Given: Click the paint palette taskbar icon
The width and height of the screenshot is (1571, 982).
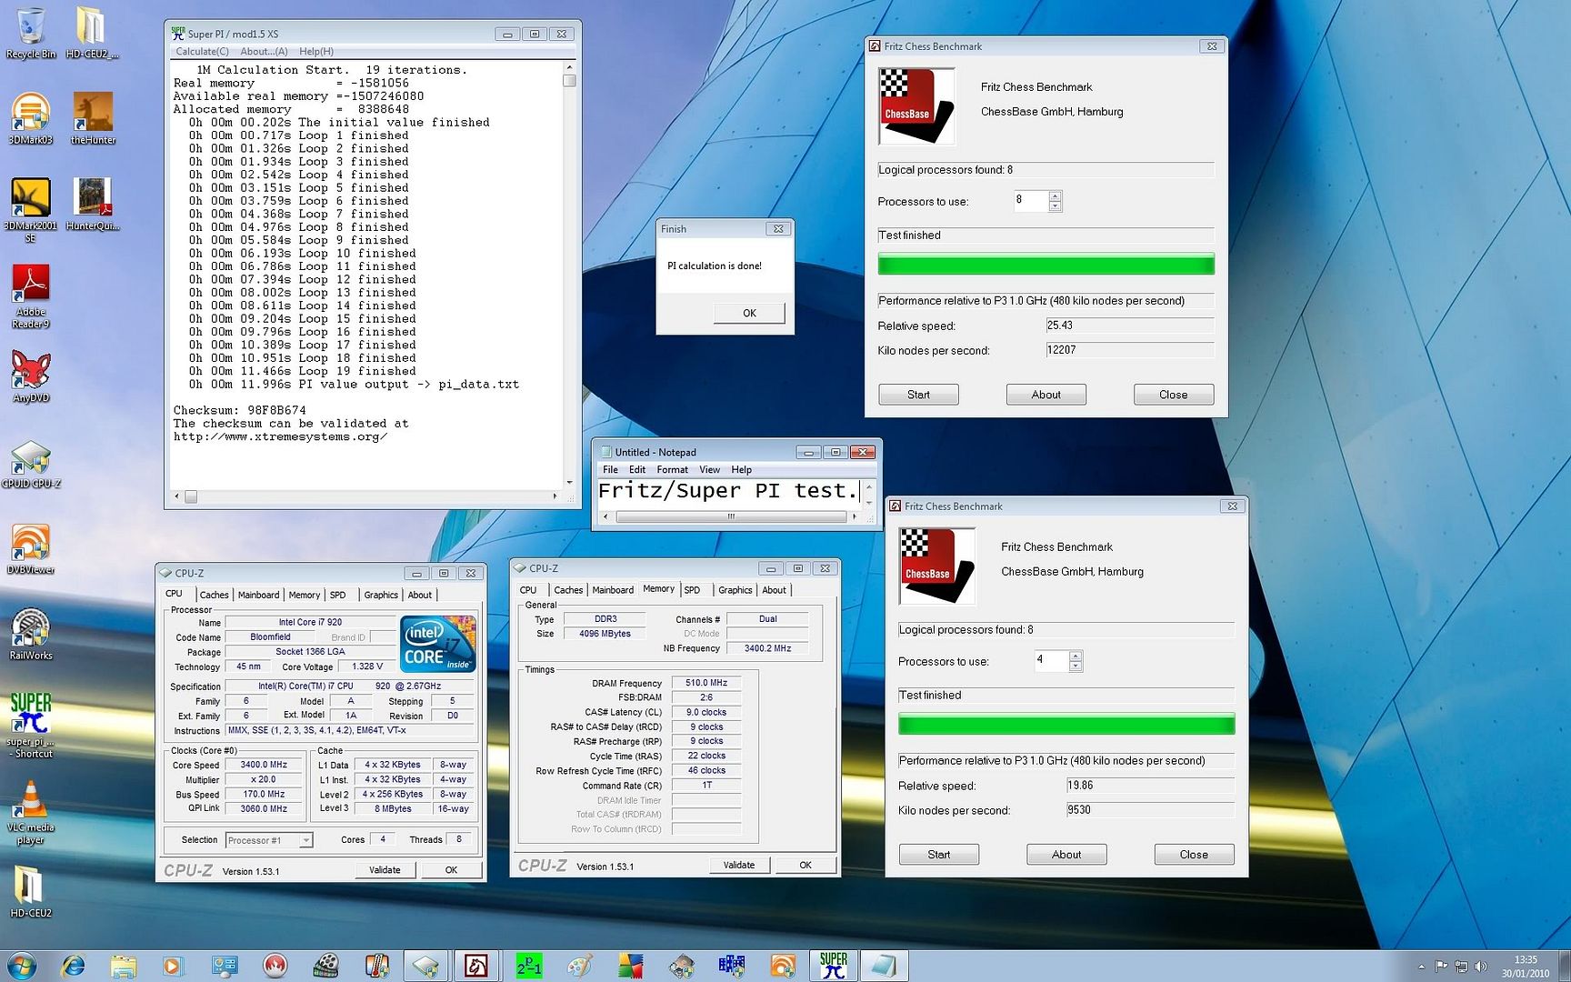Looking at the screenshot, I should point(579,966).
